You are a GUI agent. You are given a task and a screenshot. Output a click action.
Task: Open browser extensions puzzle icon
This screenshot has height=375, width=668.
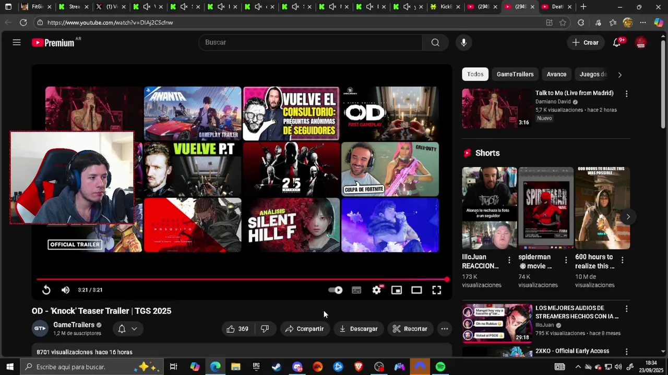[x=581, y=22]
